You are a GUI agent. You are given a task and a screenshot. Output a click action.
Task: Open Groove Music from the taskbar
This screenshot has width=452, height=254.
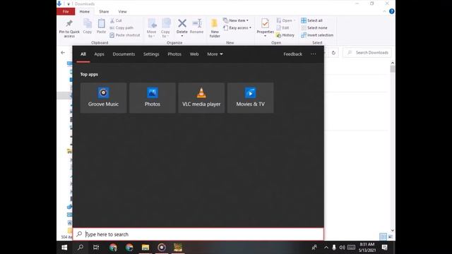(162, 248)
